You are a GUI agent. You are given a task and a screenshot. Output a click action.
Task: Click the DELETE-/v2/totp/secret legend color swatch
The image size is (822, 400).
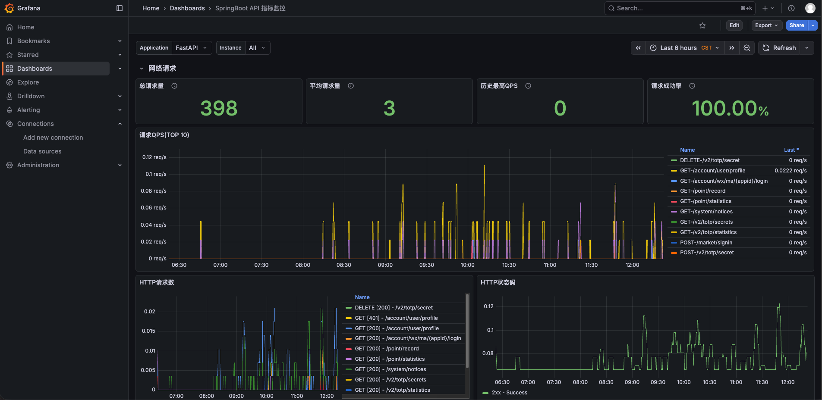coord(674,160)
